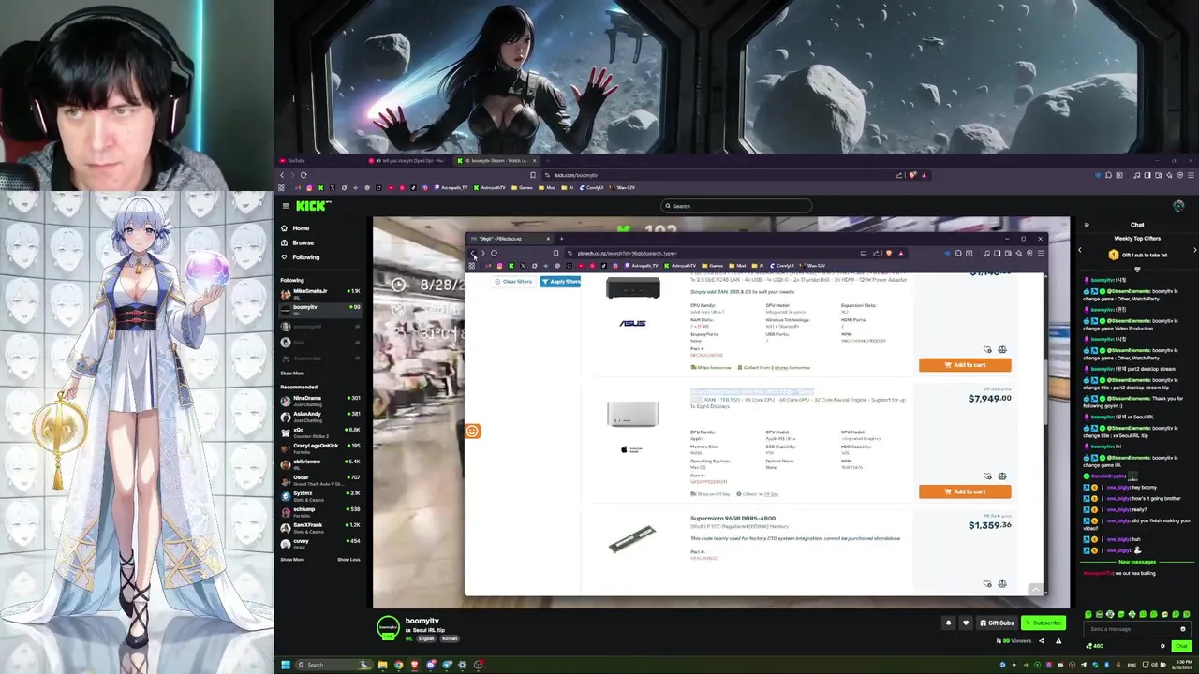Image resolution: width=1199 pixels, height=674 pixels.
Task: Click Apply filters in PBTech window
Action: (560, 282)
